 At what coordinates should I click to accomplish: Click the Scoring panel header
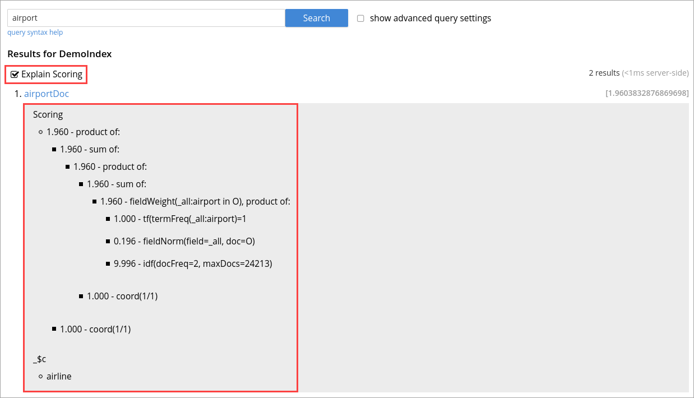(x=48, y=114)
